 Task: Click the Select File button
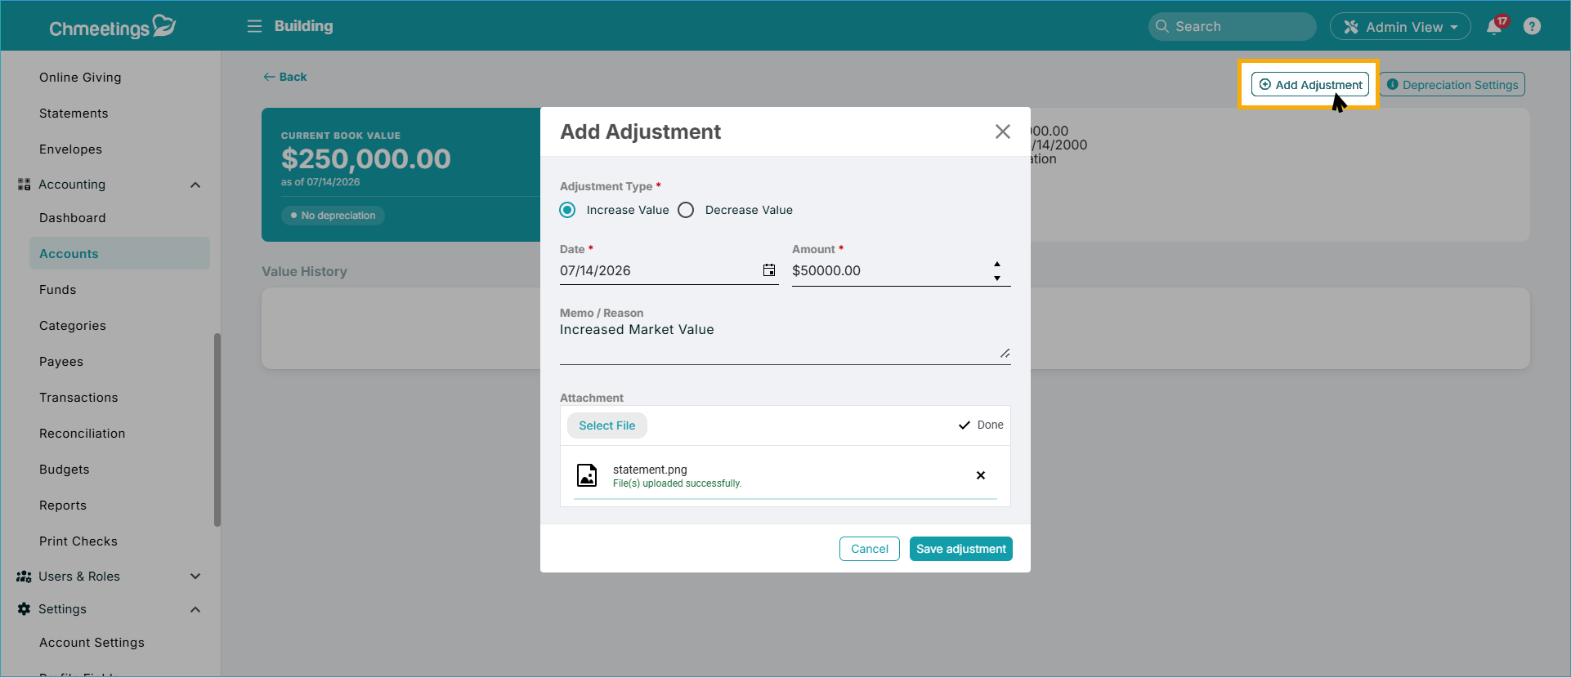(x=607, y=425)
